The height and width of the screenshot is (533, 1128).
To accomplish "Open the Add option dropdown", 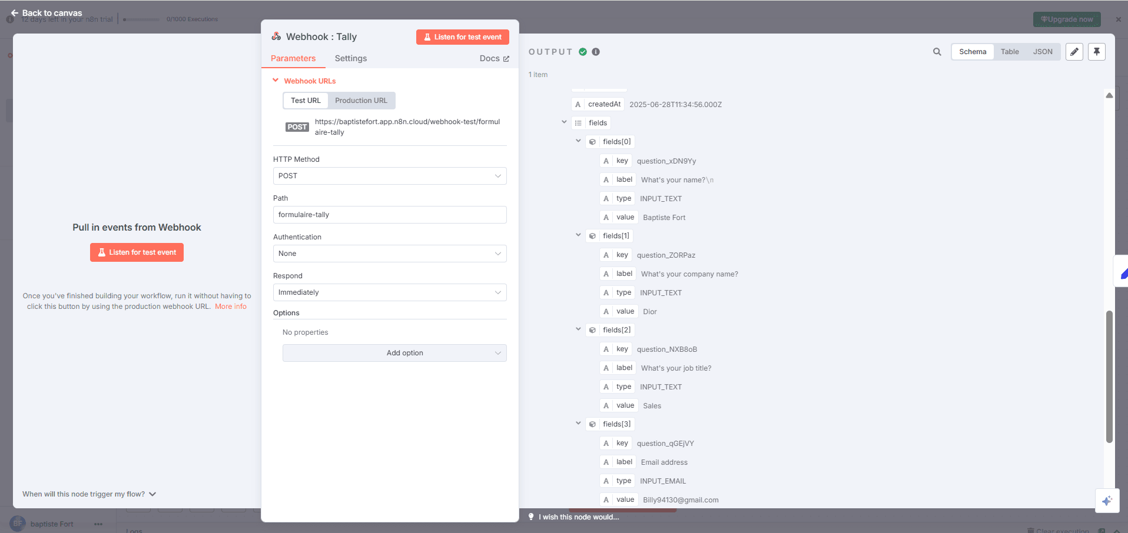I will pos(394,353).
